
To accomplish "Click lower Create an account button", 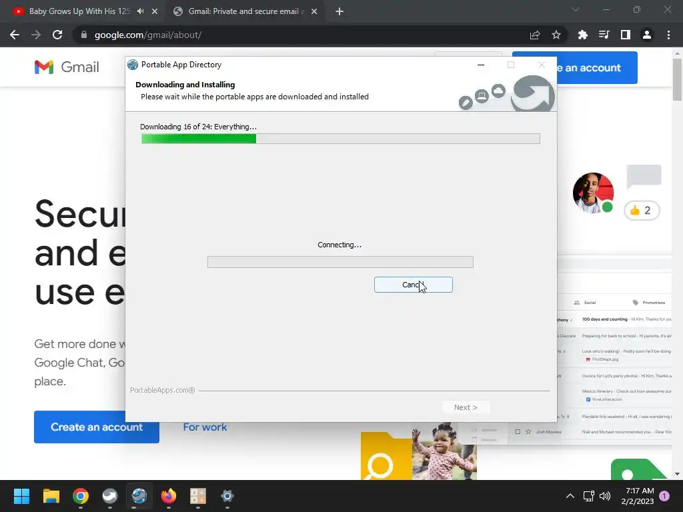I will [x=97, y=427].
